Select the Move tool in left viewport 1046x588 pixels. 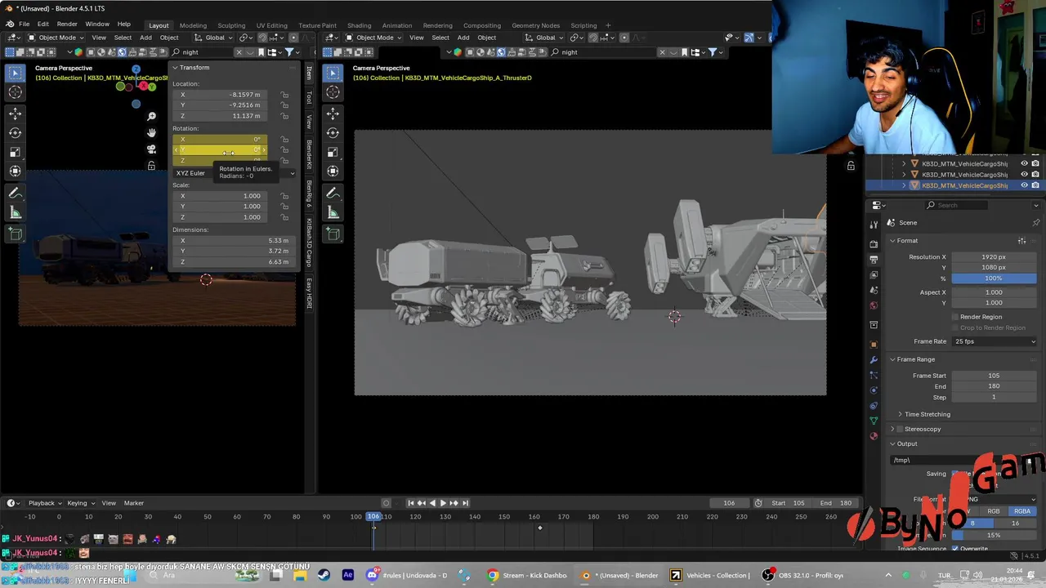click(x=15, y=114)
